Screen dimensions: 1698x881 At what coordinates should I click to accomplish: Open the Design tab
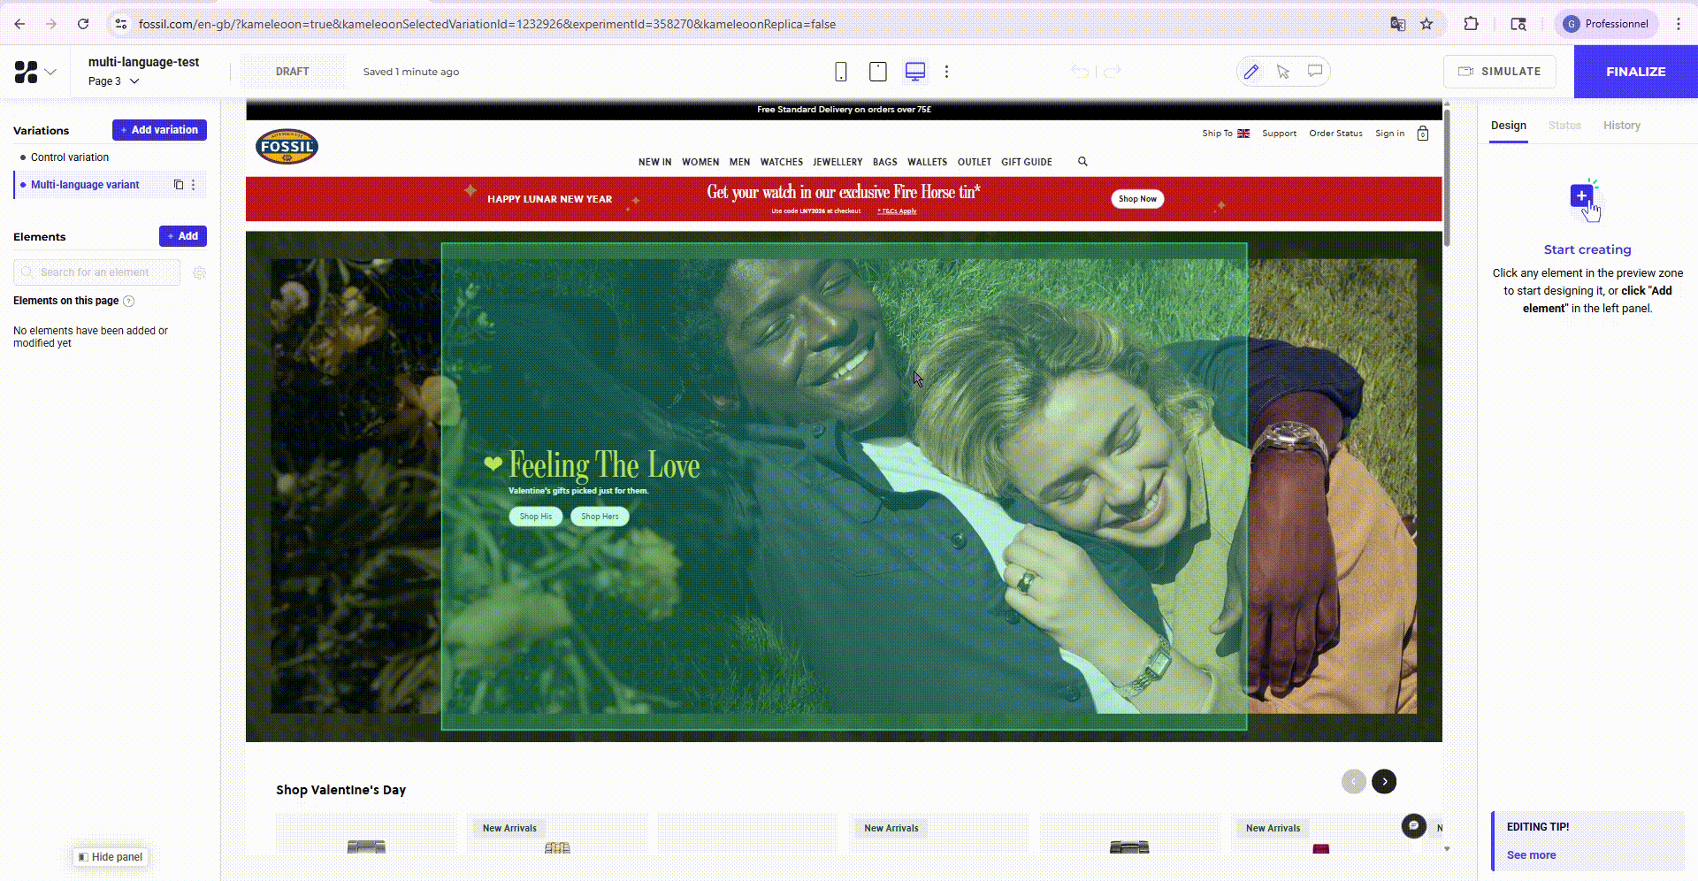coord(1508,126)
